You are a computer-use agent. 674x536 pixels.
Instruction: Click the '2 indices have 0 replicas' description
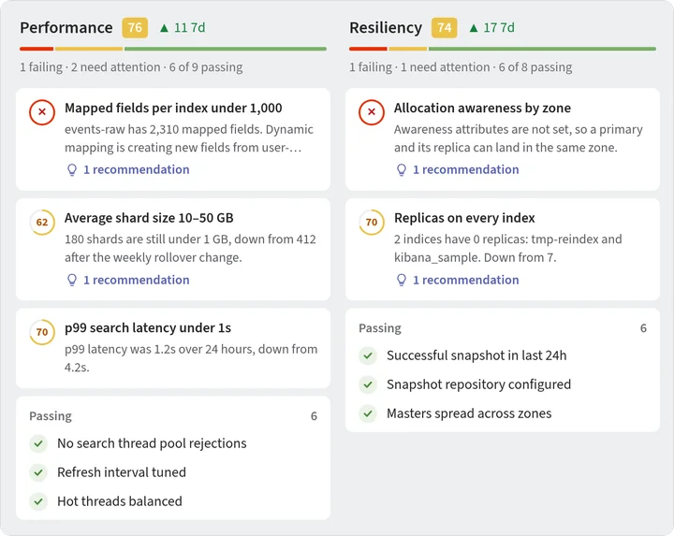[x=508, y=249]
